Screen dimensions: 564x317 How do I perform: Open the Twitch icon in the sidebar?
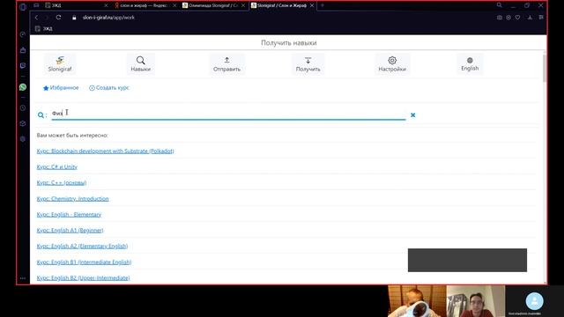click(23, 66)
